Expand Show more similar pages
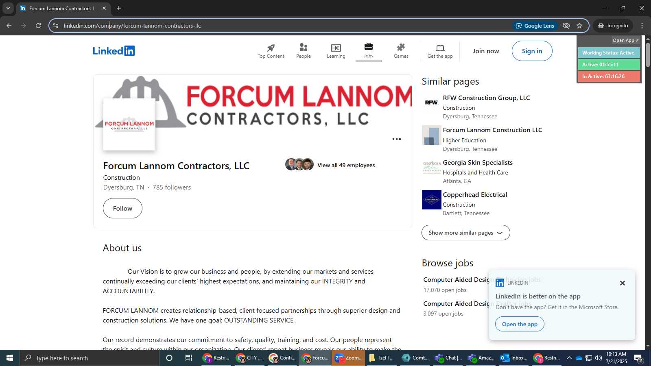This screenshot has height=366, width=651. tap(465, 233)
